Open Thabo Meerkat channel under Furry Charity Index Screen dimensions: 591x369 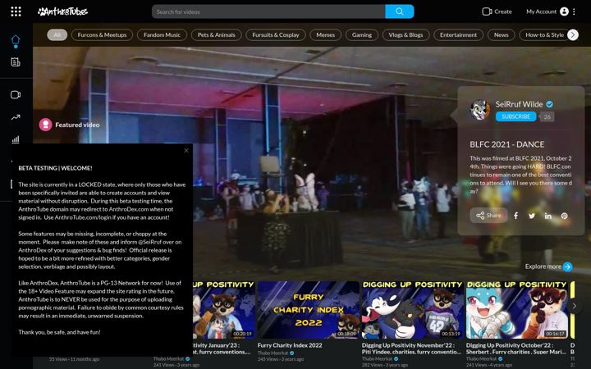(x=273, y=353)
